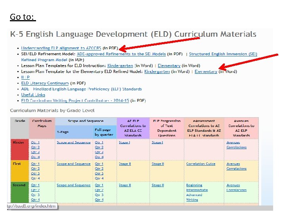Open First grade Correlation Guide link
Screen dimensions: 285x213
[x=201, y=164]
